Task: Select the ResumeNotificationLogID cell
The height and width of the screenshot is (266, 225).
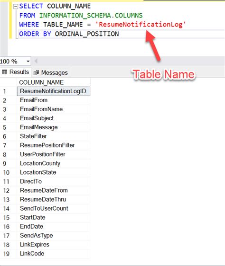Action: [x=54, y=91]
